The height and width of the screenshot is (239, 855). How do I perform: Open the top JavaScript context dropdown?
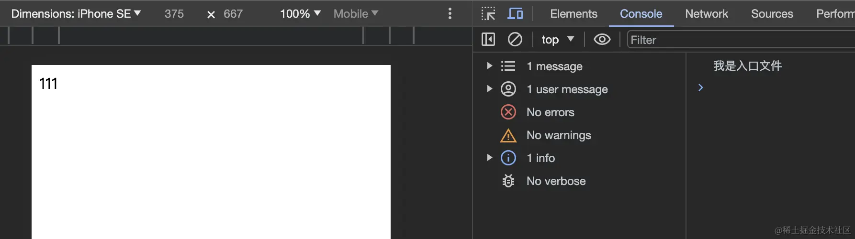[x=558, y=40]
